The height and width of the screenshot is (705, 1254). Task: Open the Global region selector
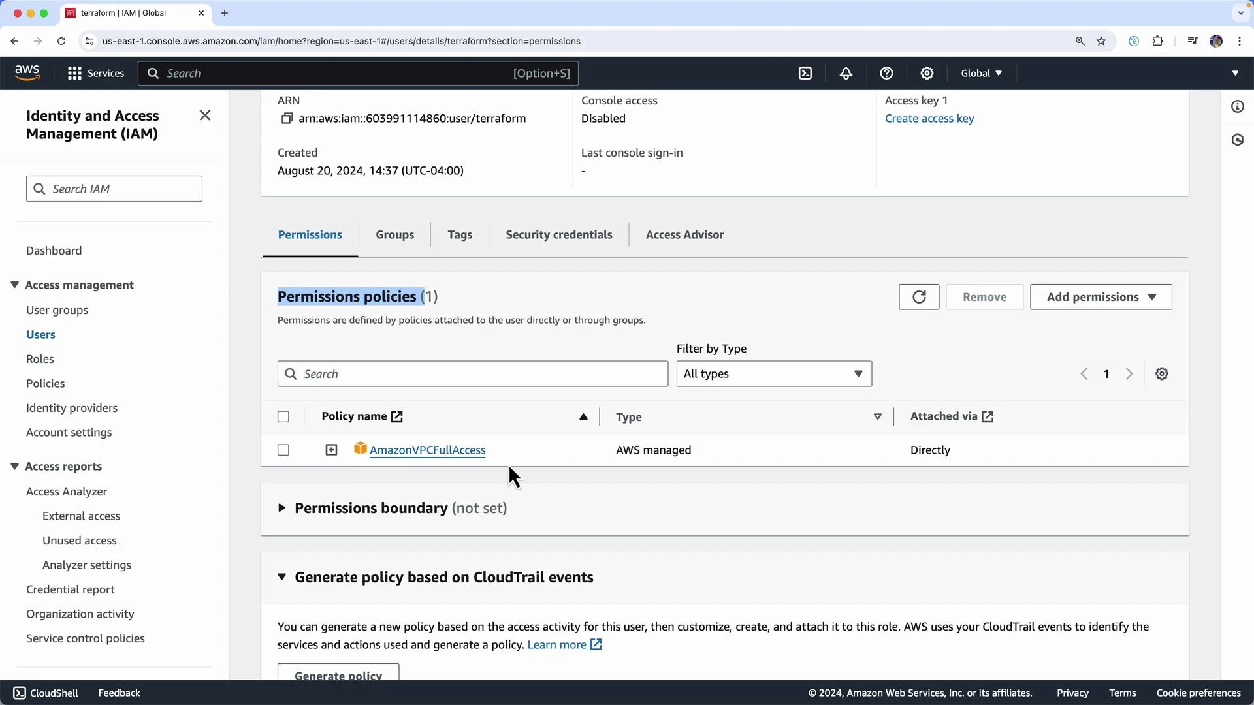click(981, 73)
